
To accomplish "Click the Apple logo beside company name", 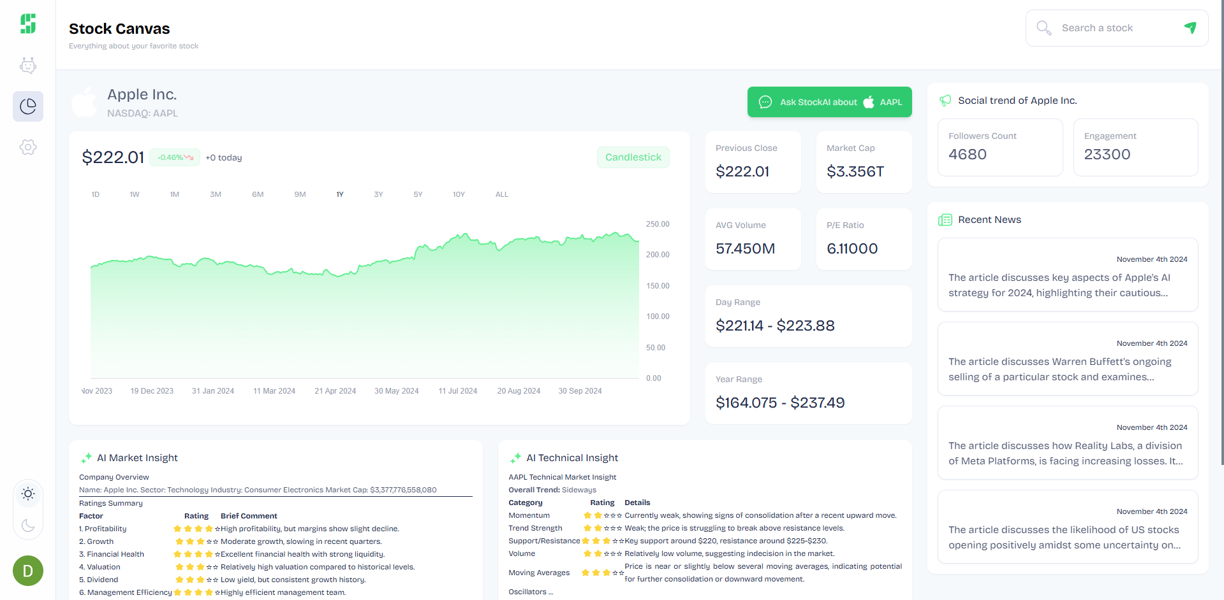I will [84, 102].
